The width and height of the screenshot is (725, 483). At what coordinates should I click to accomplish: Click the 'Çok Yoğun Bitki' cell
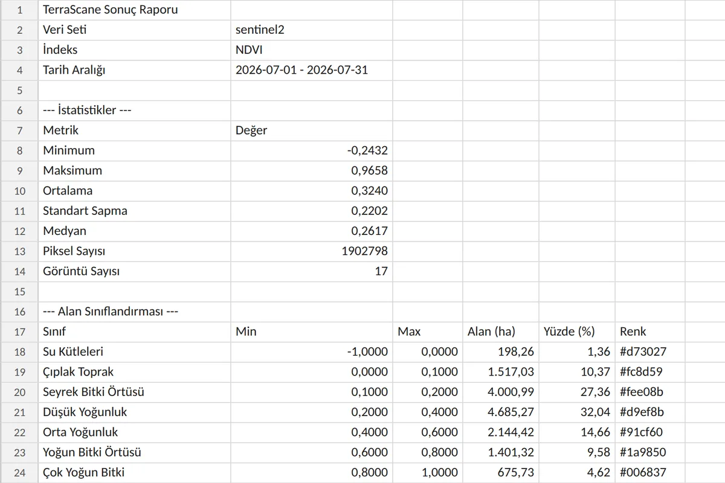pyautogui.click(x=135, y=473)
